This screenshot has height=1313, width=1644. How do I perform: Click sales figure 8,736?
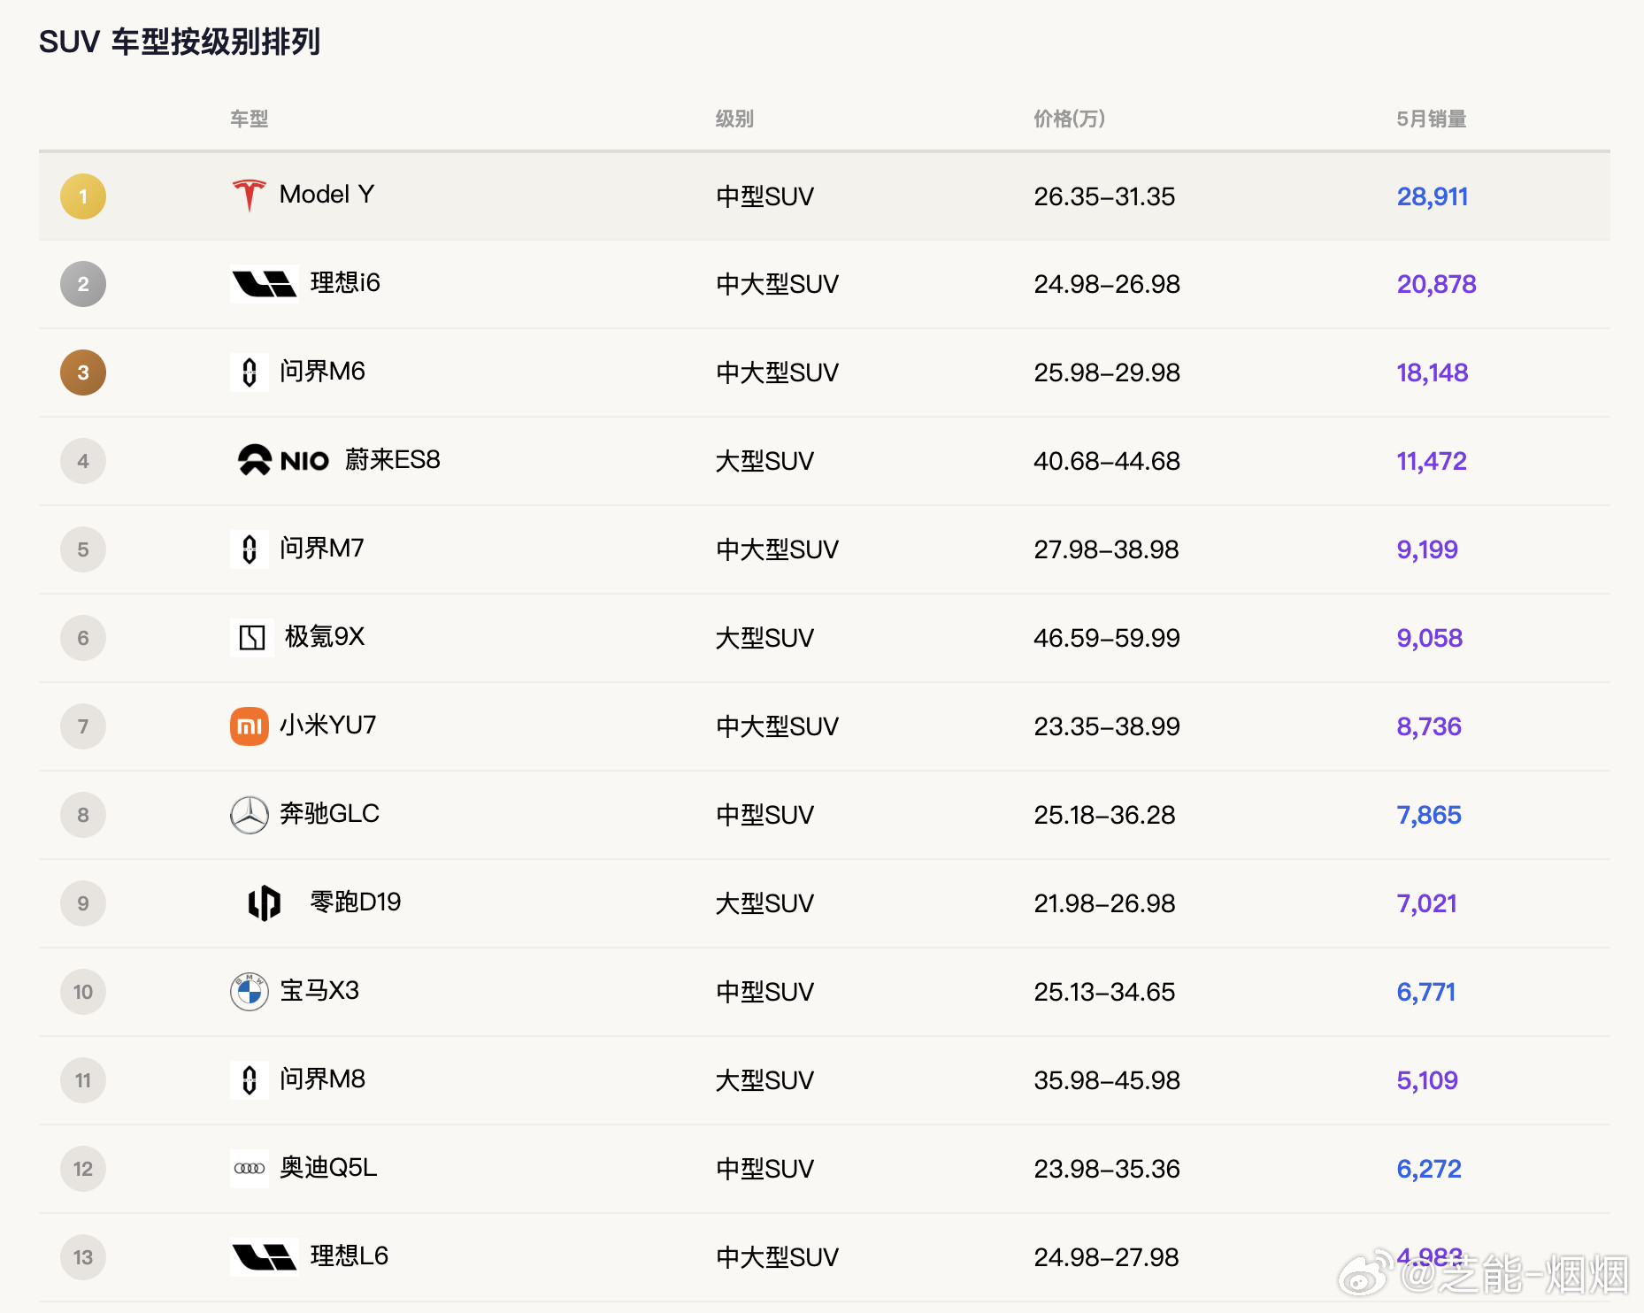pyautogui.click(x=1429, y=726)
